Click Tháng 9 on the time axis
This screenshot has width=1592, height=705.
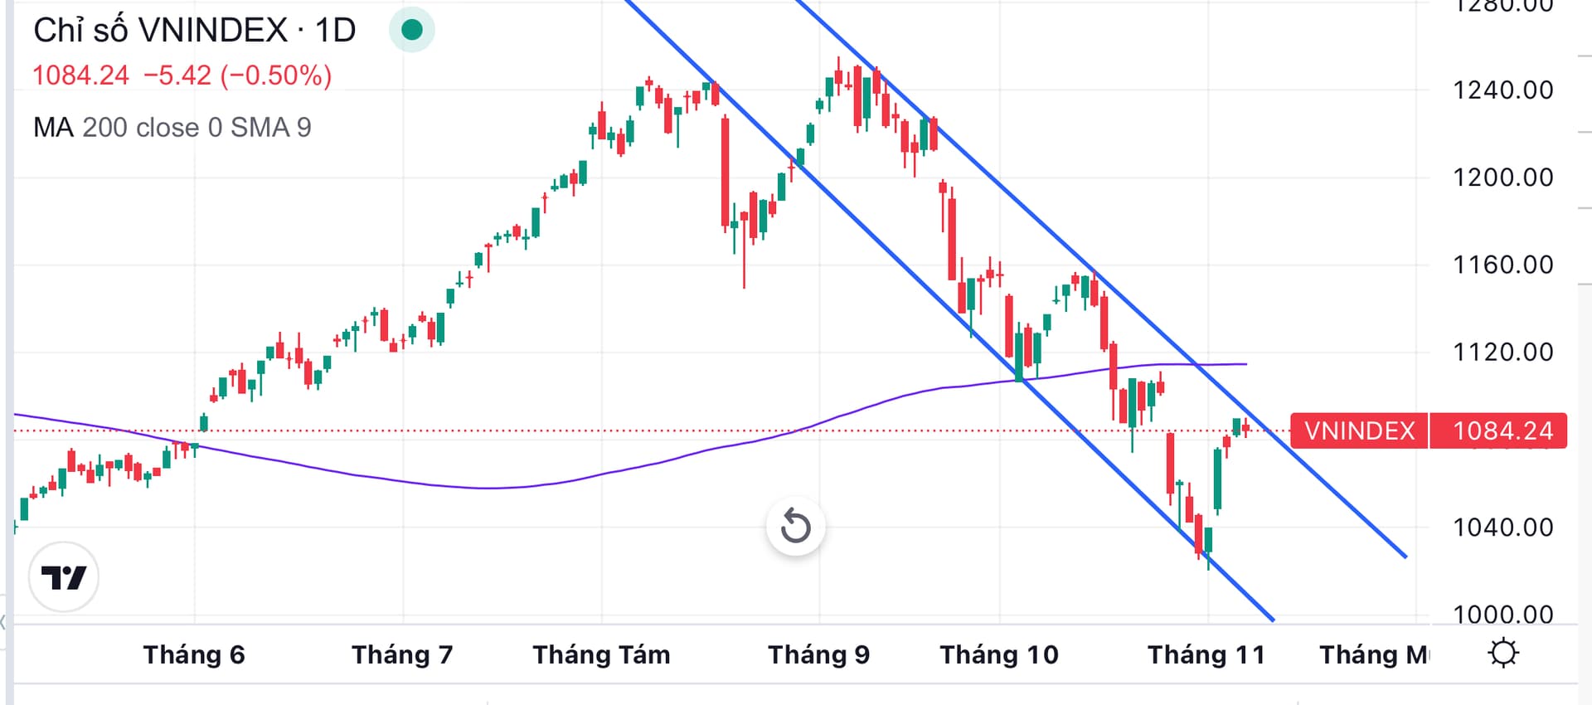coord(818,655)
